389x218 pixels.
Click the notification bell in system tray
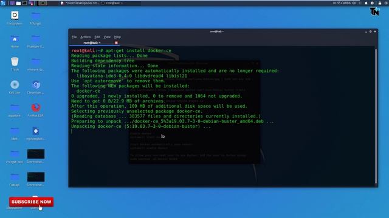(x=366, y=3)
